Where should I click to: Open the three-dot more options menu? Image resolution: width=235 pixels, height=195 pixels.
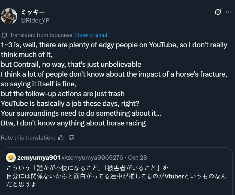pyautogui.click(x=228, y=12)
